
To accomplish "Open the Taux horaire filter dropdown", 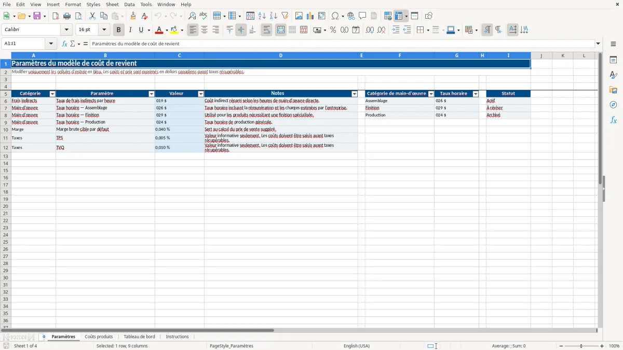I will pos(476,94).
